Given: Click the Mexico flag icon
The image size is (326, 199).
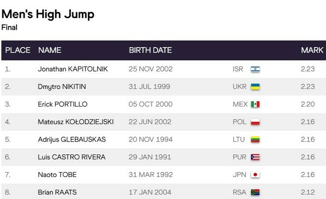Looking at the screenshot, I should click(x=255, y=105).
